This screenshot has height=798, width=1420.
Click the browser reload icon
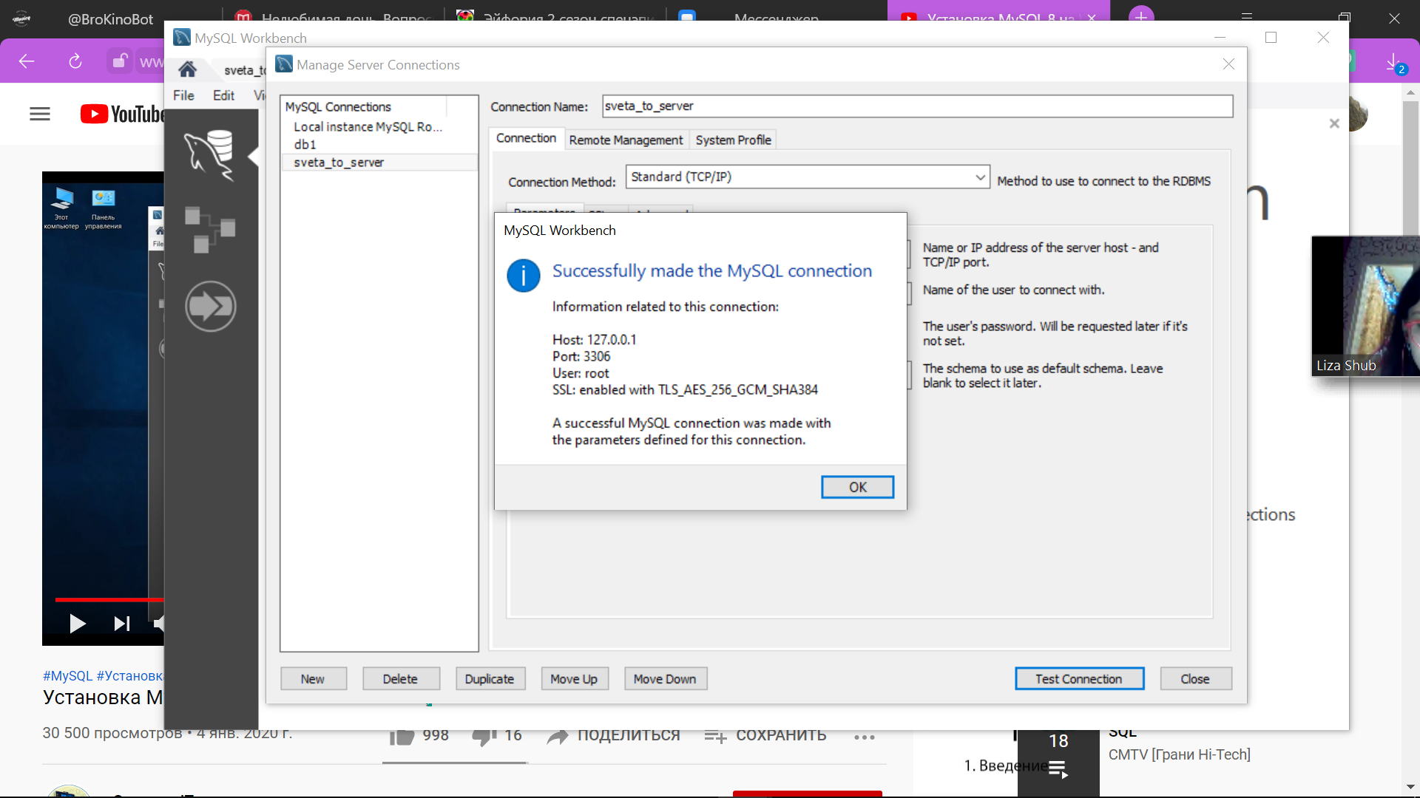75,61
